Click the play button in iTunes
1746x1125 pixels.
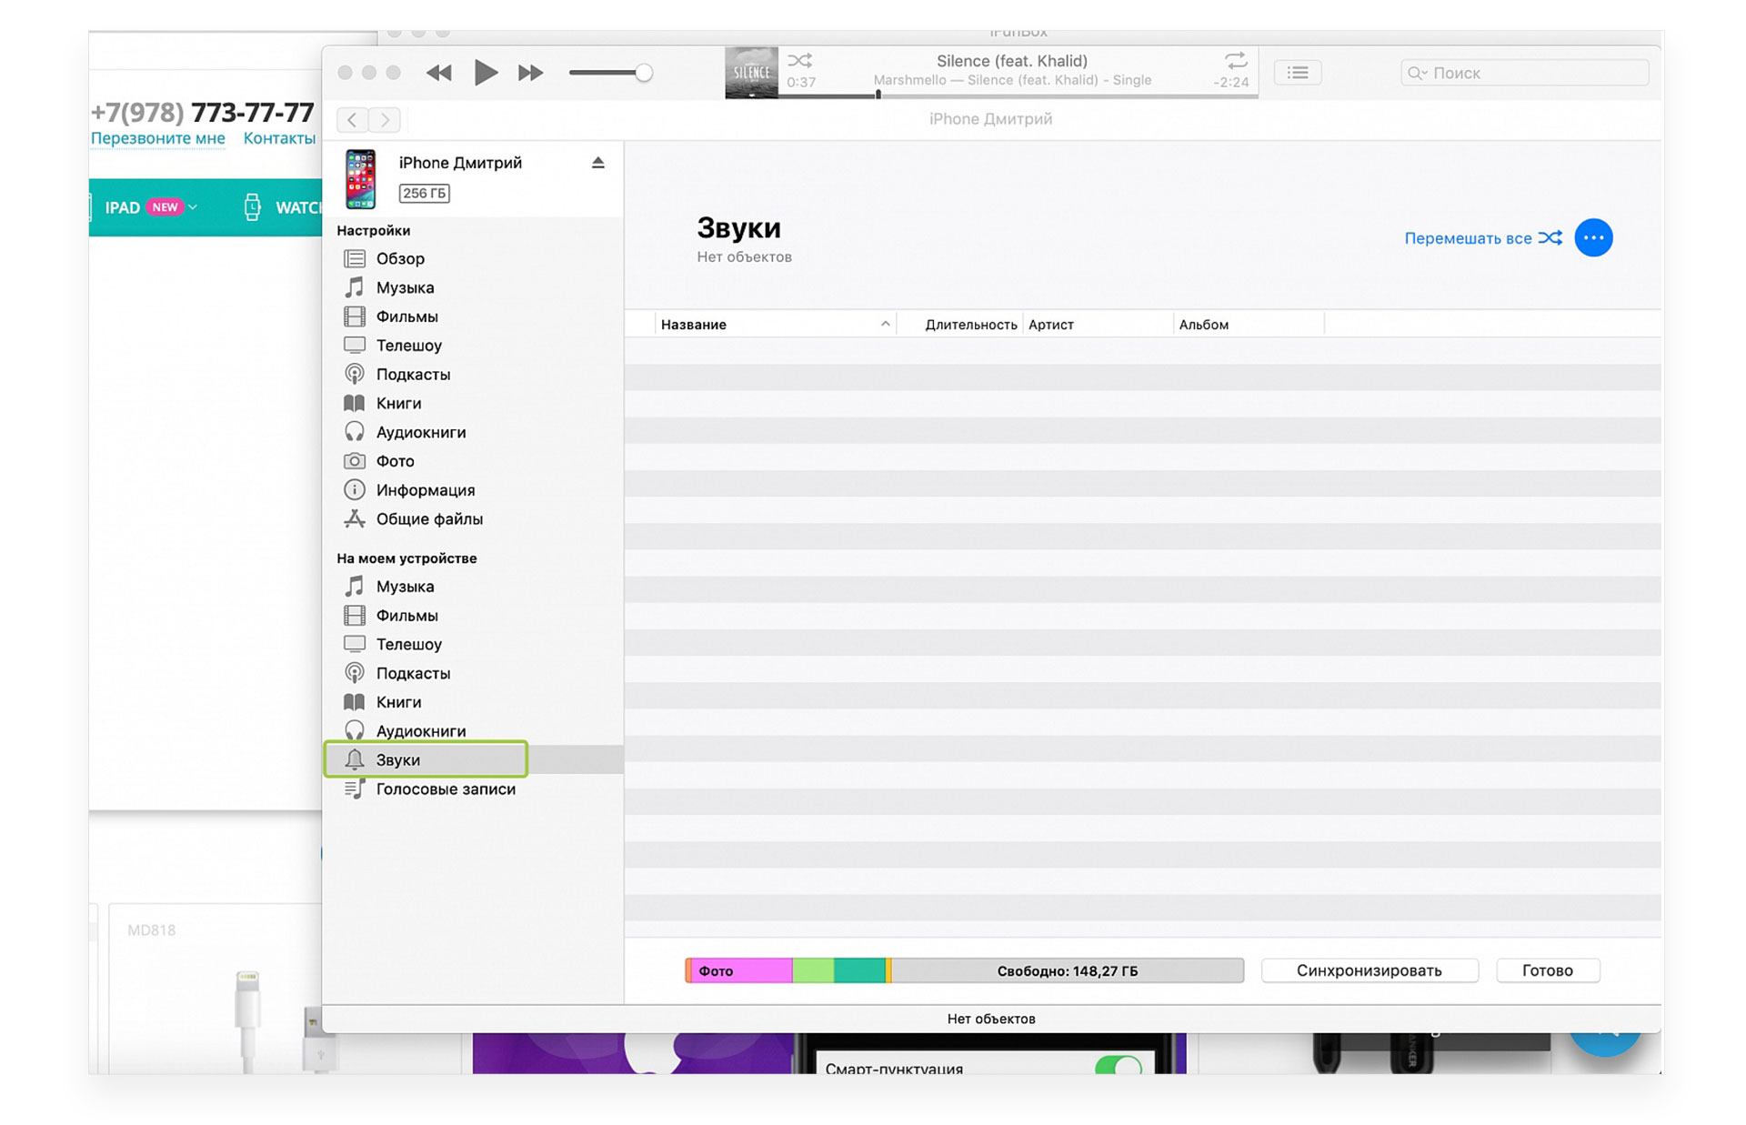(x=486, y=72)
